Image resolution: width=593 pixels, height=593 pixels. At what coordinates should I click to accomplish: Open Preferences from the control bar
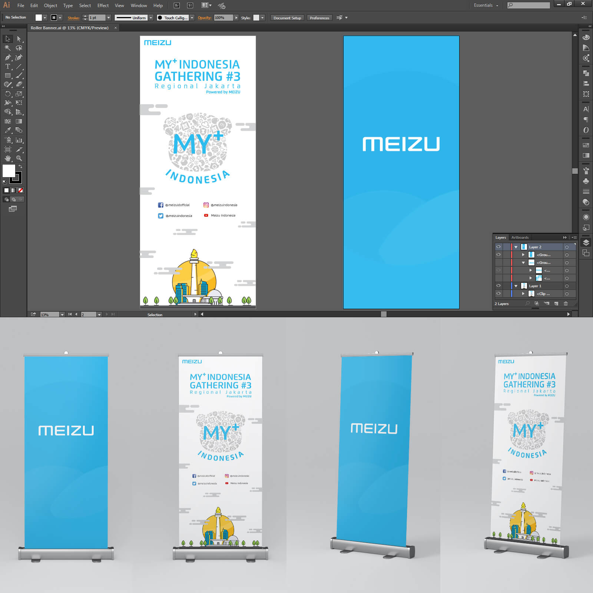319,18
